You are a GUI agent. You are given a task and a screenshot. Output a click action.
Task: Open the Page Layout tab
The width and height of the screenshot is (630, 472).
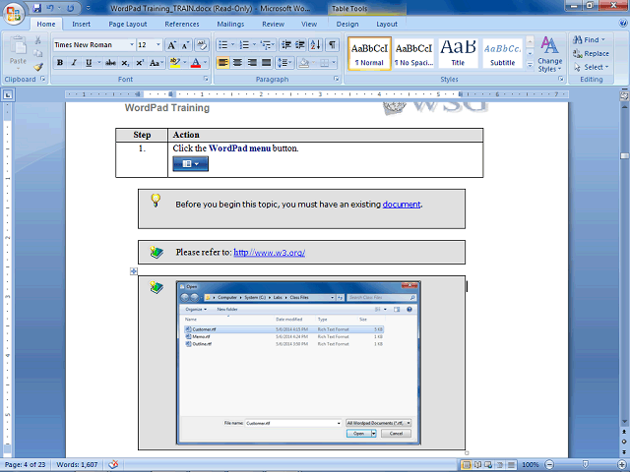point(128,24)
